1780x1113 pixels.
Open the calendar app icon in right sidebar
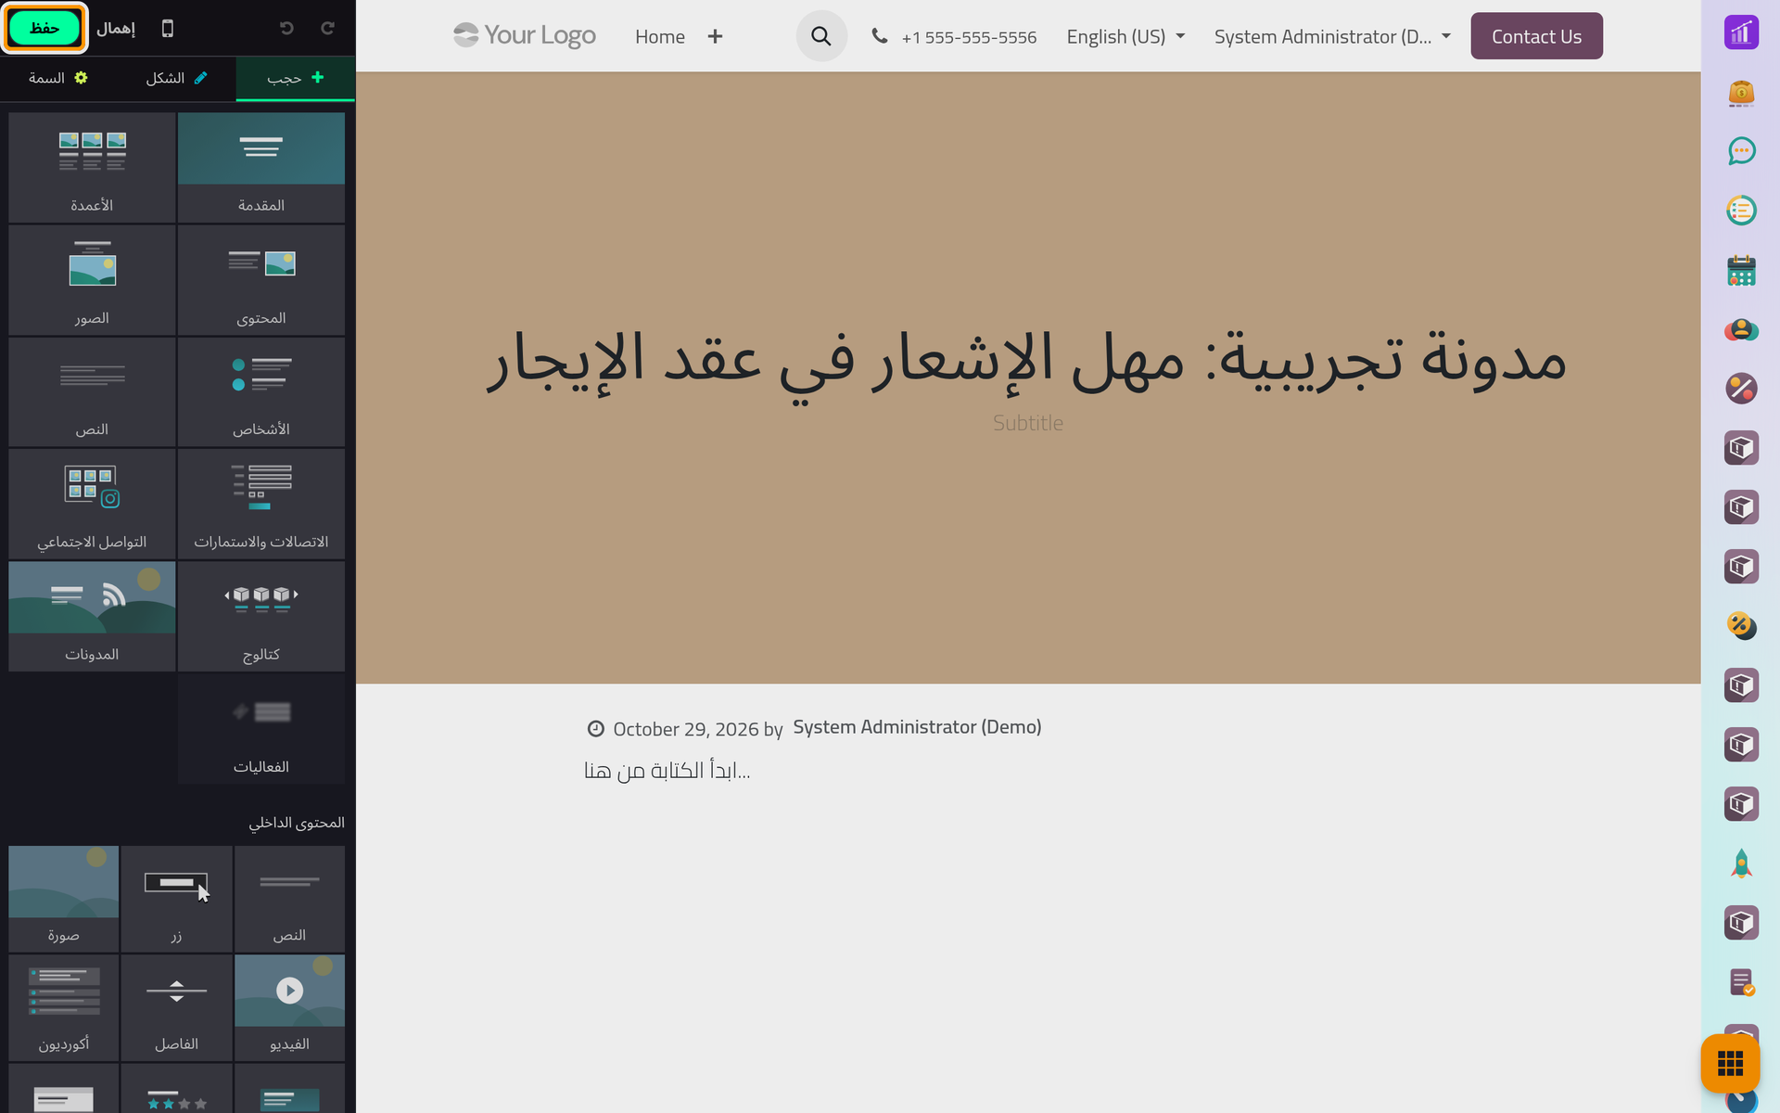coord(1741,270)
